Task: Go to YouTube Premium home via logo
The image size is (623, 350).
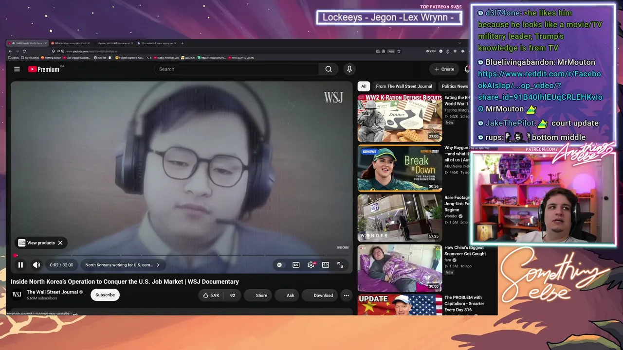Action: pos(44,69)
